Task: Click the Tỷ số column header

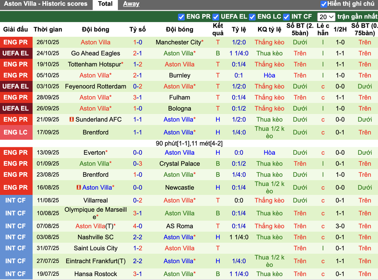Action: tap(137, 29)
